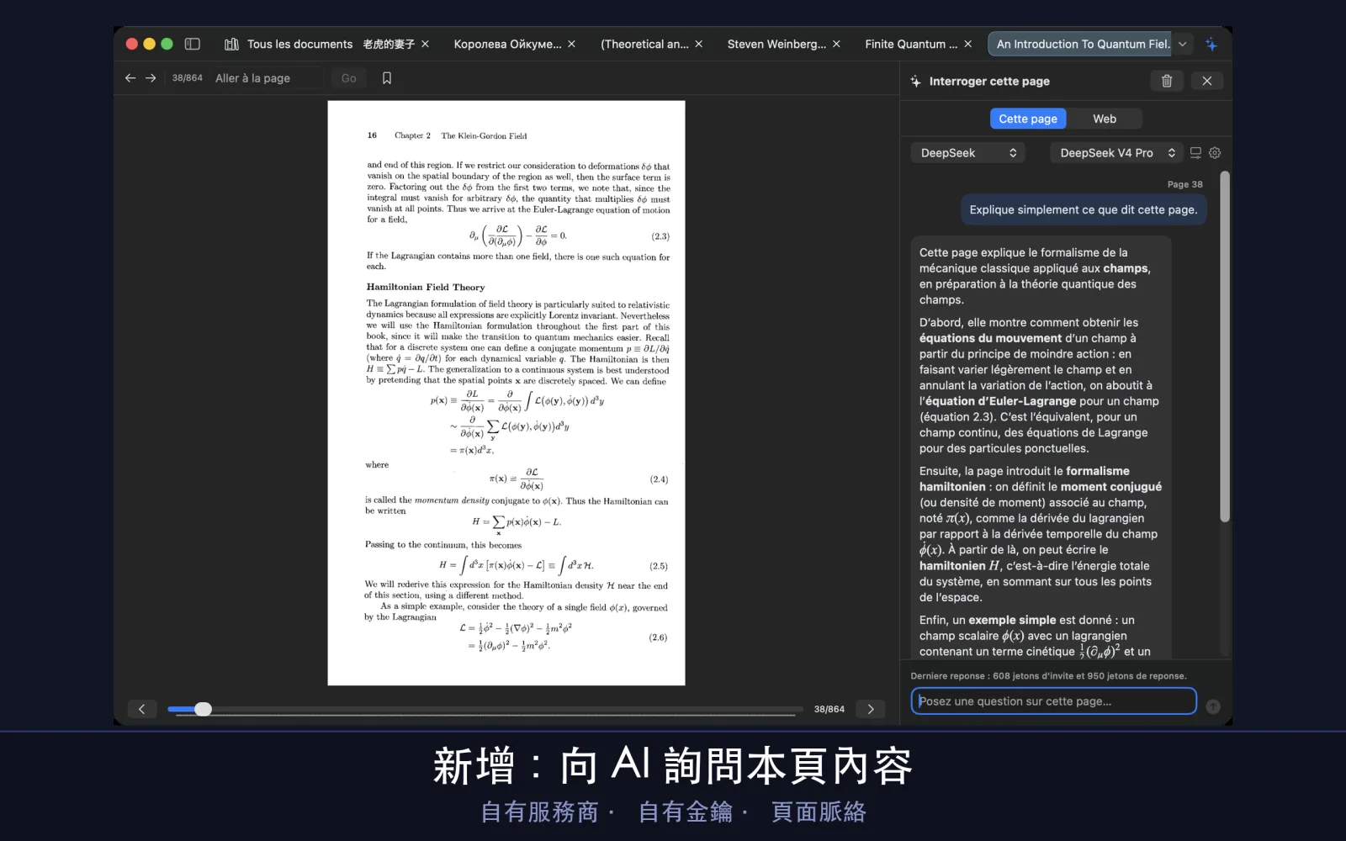Switch to the 老虎的妻子 tab
The image size is (1346, 841).
click(x=389, y=44)
